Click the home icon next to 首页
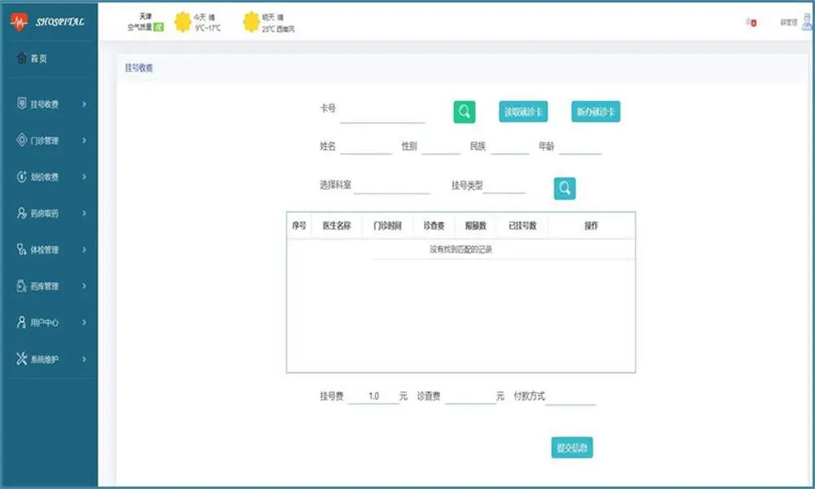The height and width of the screenshot is (489, 815). point(22,59)
